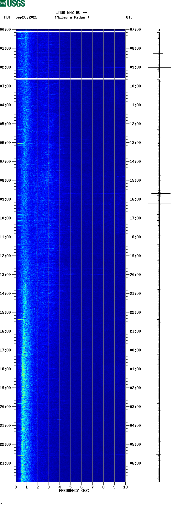Viewport: 173px width, 507px height.
Task: Click the large seismogram spike near 15:40 UTC
Action: [159, 193]
